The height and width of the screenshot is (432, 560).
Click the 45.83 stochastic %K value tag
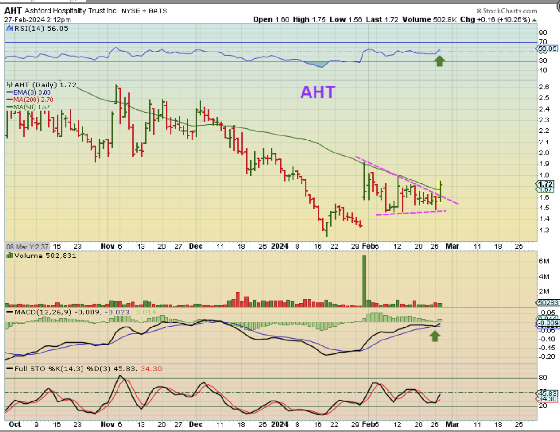[547, 393]
